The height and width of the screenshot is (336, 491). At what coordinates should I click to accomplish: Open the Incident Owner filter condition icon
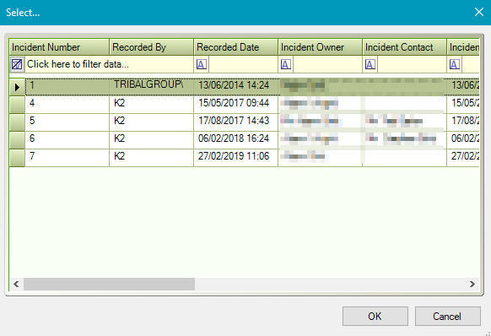pyautogui.click(x=286, y=64)
